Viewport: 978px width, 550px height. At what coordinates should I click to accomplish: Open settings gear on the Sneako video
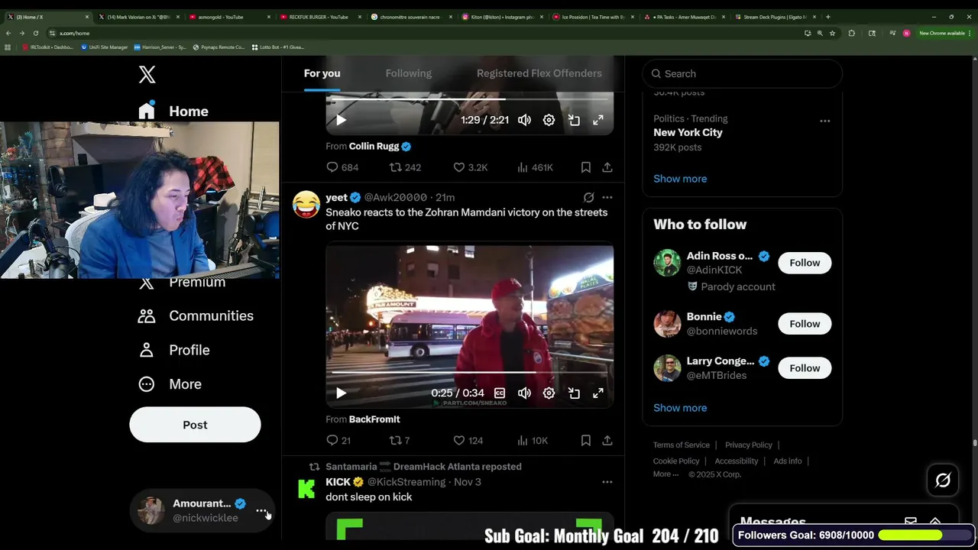(x=549, y=393)
